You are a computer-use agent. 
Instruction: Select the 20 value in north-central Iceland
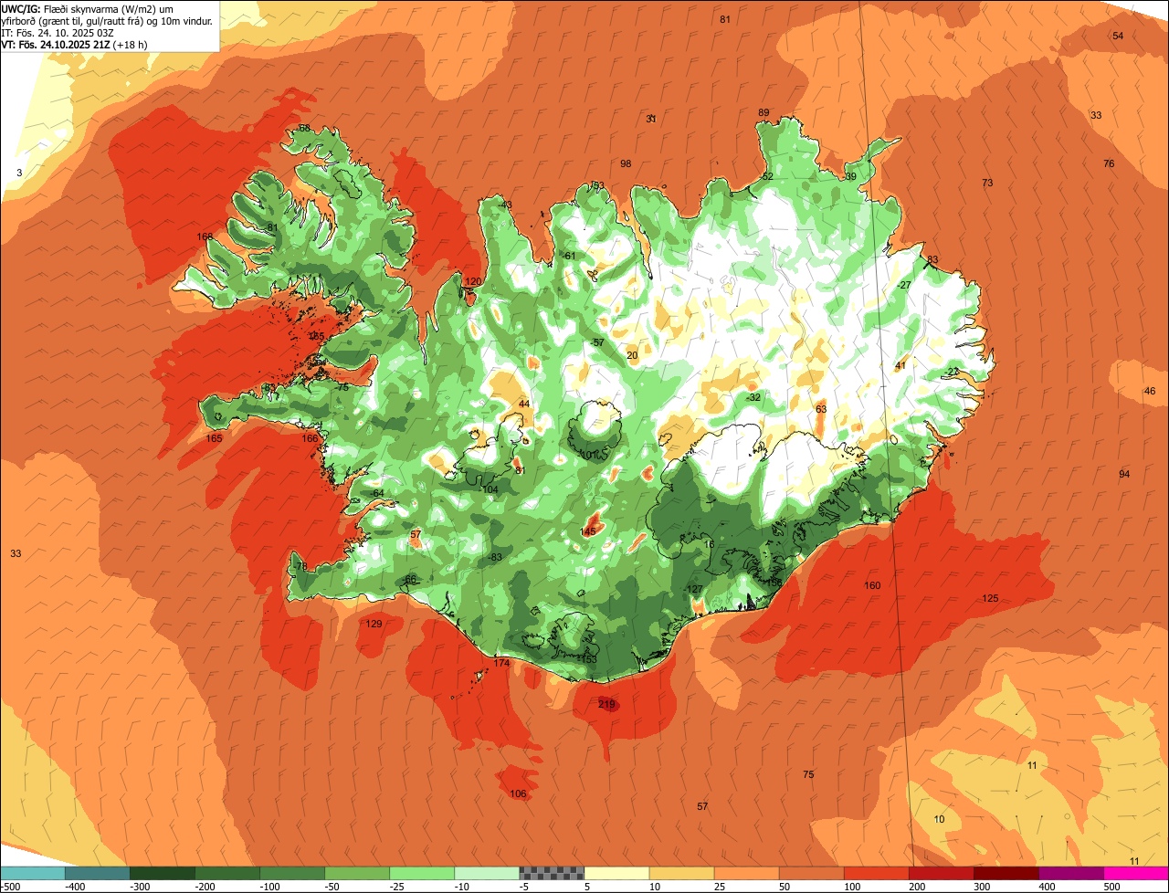pyautogui.click(x=632, y=355)
